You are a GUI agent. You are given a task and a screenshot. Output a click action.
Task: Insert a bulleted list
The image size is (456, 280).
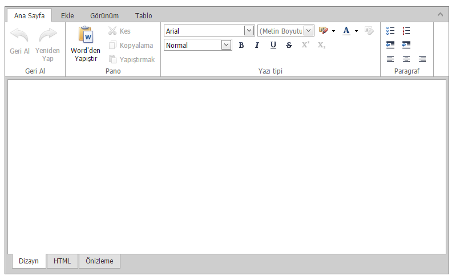390,30
